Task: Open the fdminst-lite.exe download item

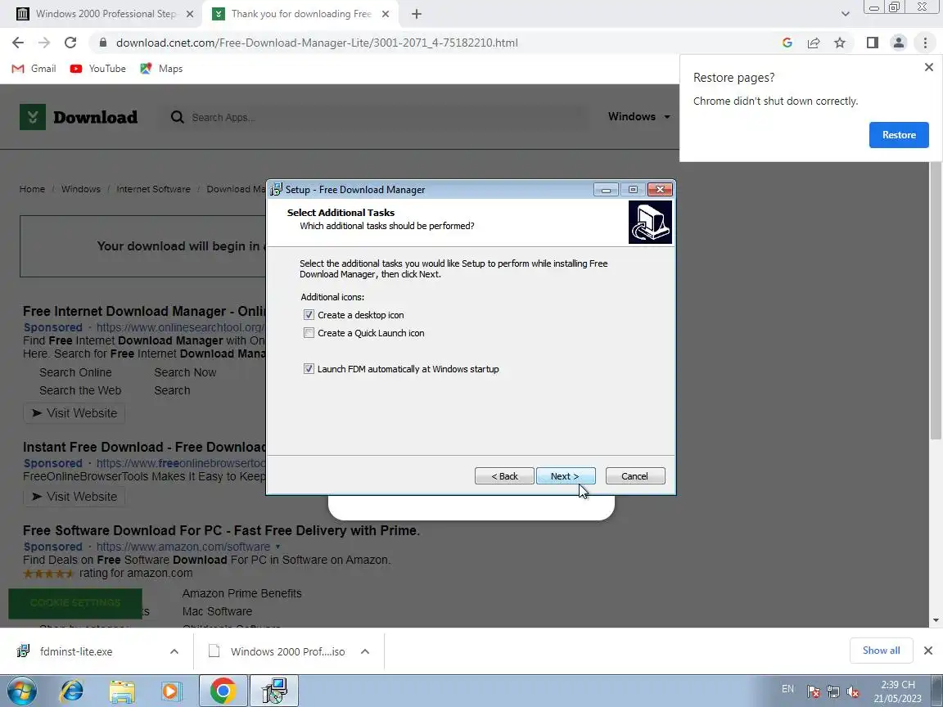Action: click(x=76, y=651)
